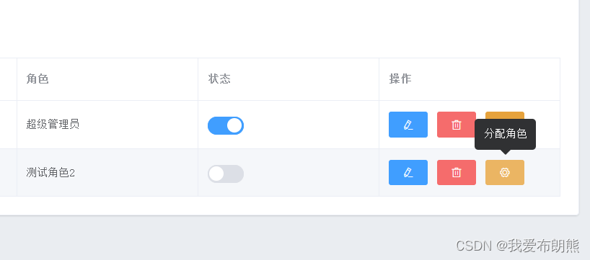Open assign role gear for 测试角色2
The width and height of the screenshot is (590, 260).
pos(505,172)
